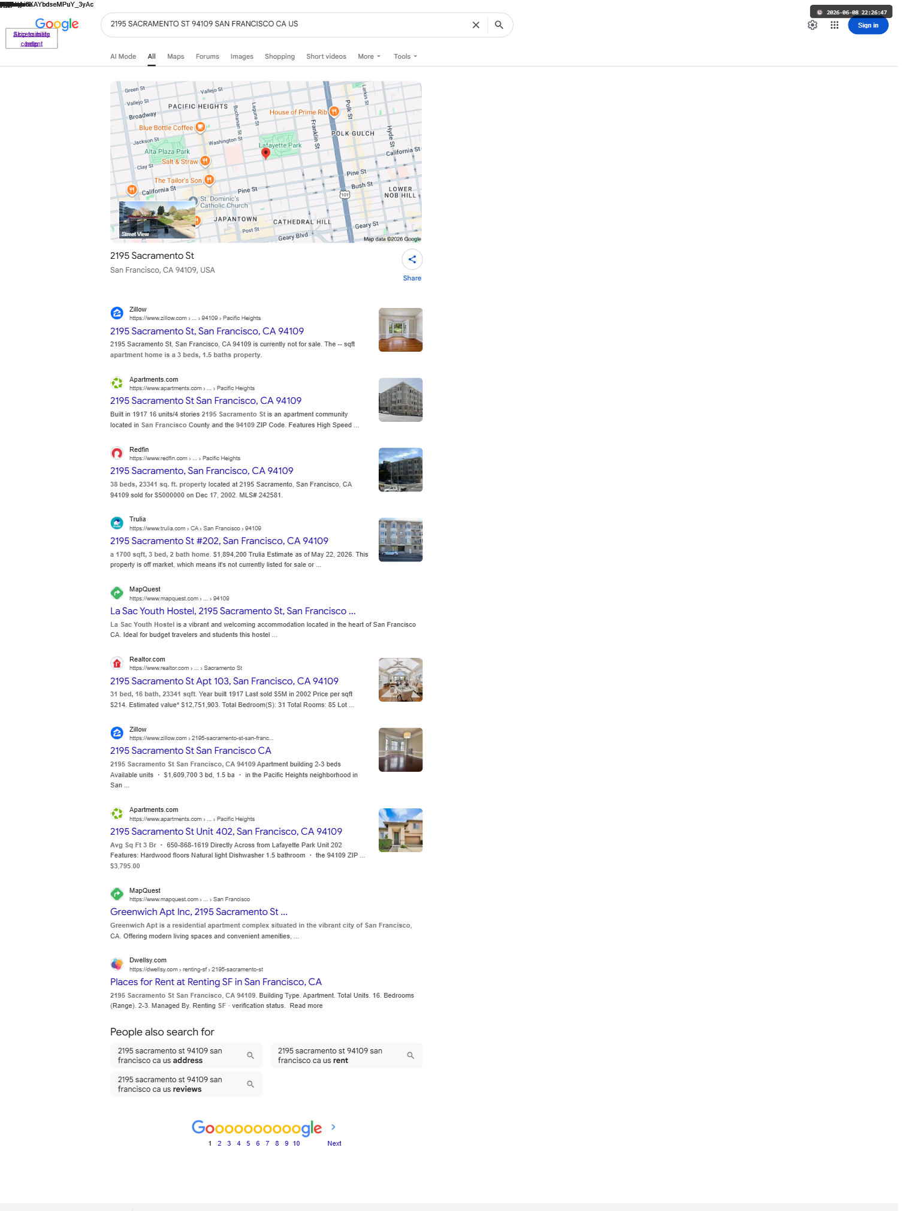This screenshot has height=1211, width=909.
Task: Click the Trulia result building thumbnail
Action: (400, 540)
